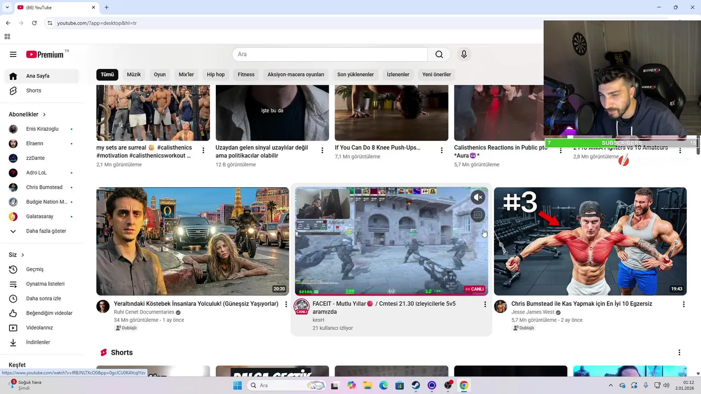Open options for 'Uzaydan gelen sinyal' video
The width and height of the screenshot is (701, 394).
coord(323,150)
